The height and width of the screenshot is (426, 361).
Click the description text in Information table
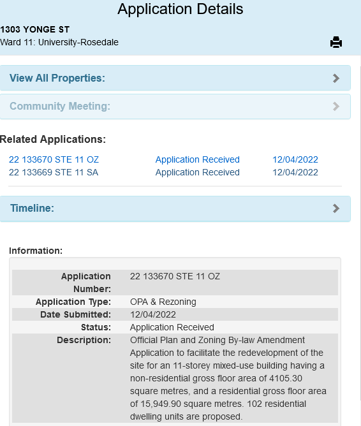click(228, 378)
